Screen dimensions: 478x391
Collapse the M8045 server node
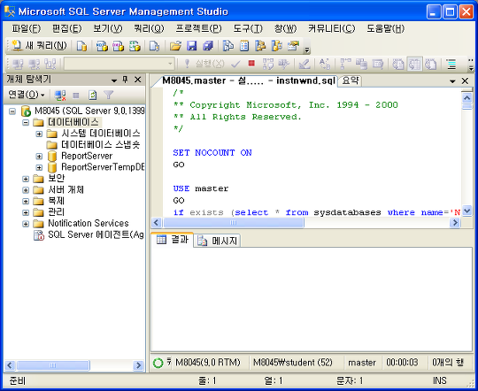12,111
